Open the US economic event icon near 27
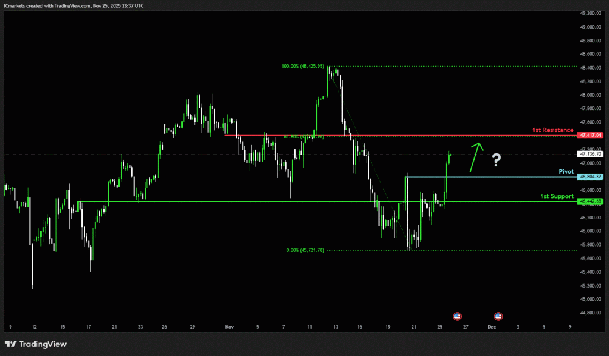This screenshot has width=609, height=356. click(x=457, y=316)
